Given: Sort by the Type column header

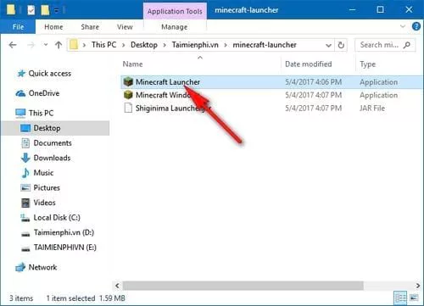Looking at the screenshot, I should click(367, 64).
